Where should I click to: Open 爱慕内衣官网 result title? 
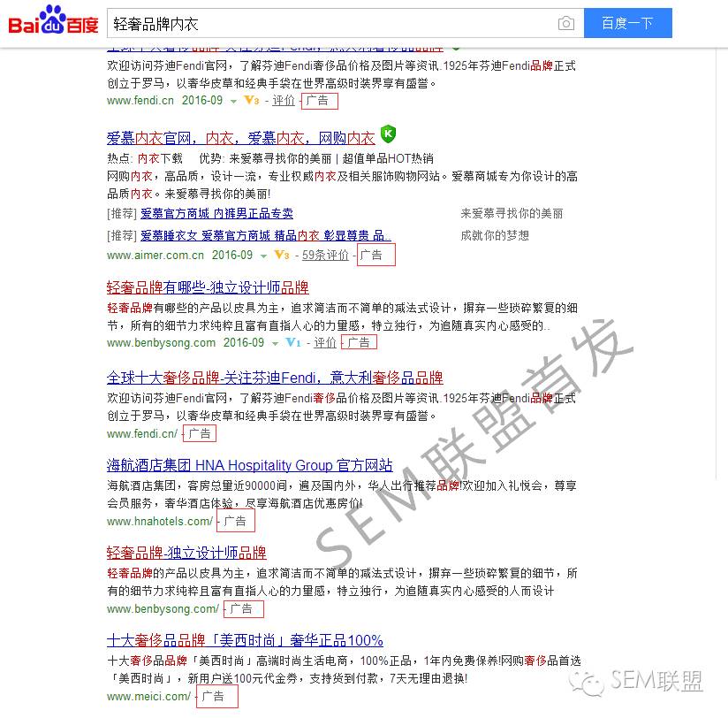[240, 138]
